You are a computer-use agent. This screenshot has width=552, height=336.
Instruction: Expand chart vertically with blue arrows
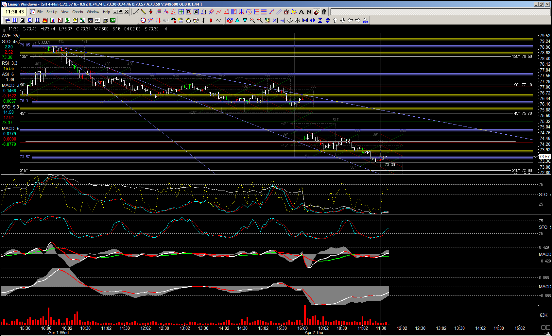[328, 20]
